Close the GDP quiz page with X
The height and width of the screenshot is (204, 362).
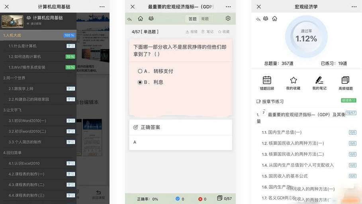pos(133,7)
